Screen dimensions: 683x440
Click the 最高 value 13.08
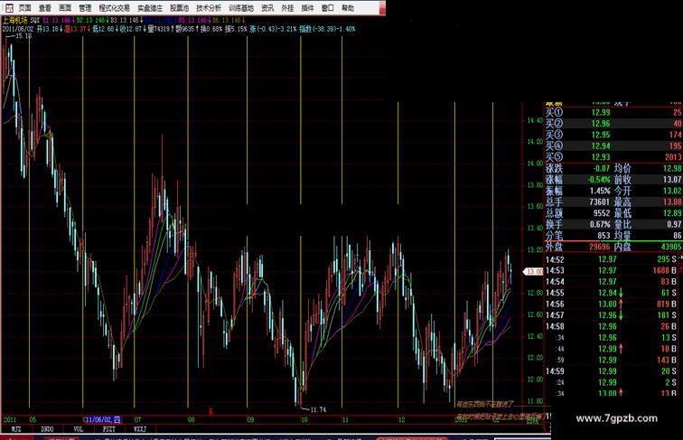672,202
